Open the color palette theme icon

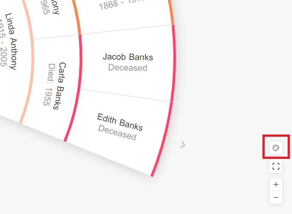tap(276, 148)
